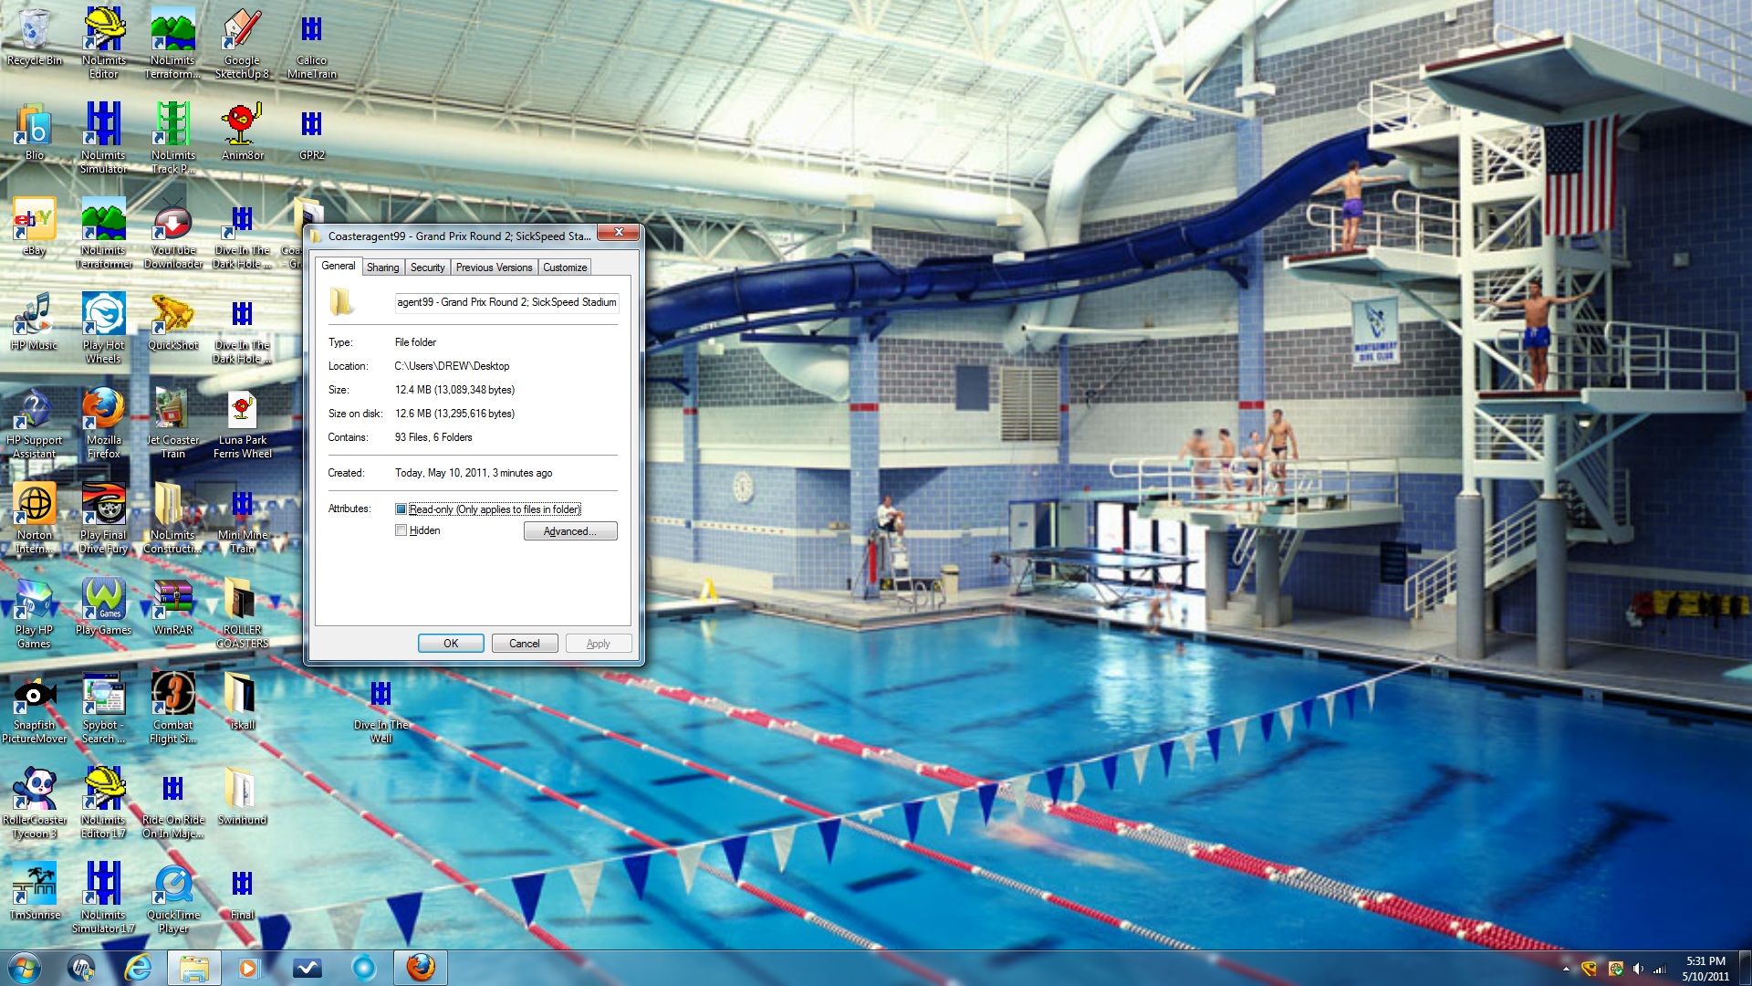
Task: Select the Norton Internet desktop shortcut
Action: coord(34,517)
